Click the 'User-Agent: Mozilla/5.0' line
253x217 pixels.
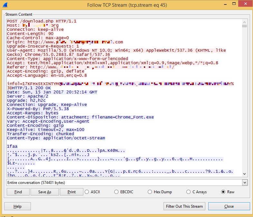(x=116, y=50)
